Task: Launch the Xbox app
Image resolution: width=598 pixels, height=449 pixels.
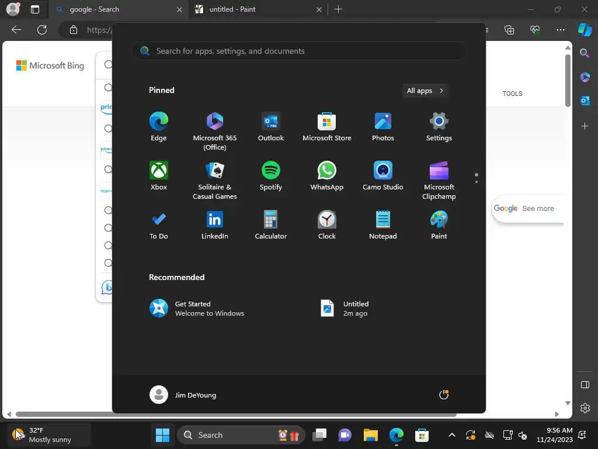Action: tap(159, 176)
